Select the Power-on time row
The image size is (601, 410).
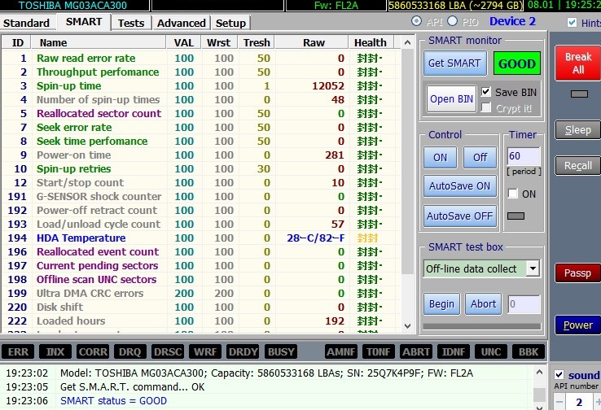202,155
